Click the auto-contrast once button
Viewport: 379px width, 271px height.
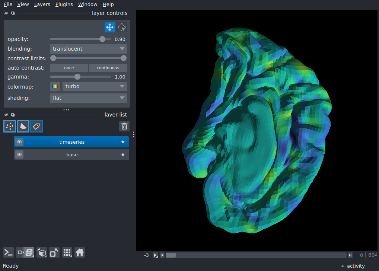69,68
